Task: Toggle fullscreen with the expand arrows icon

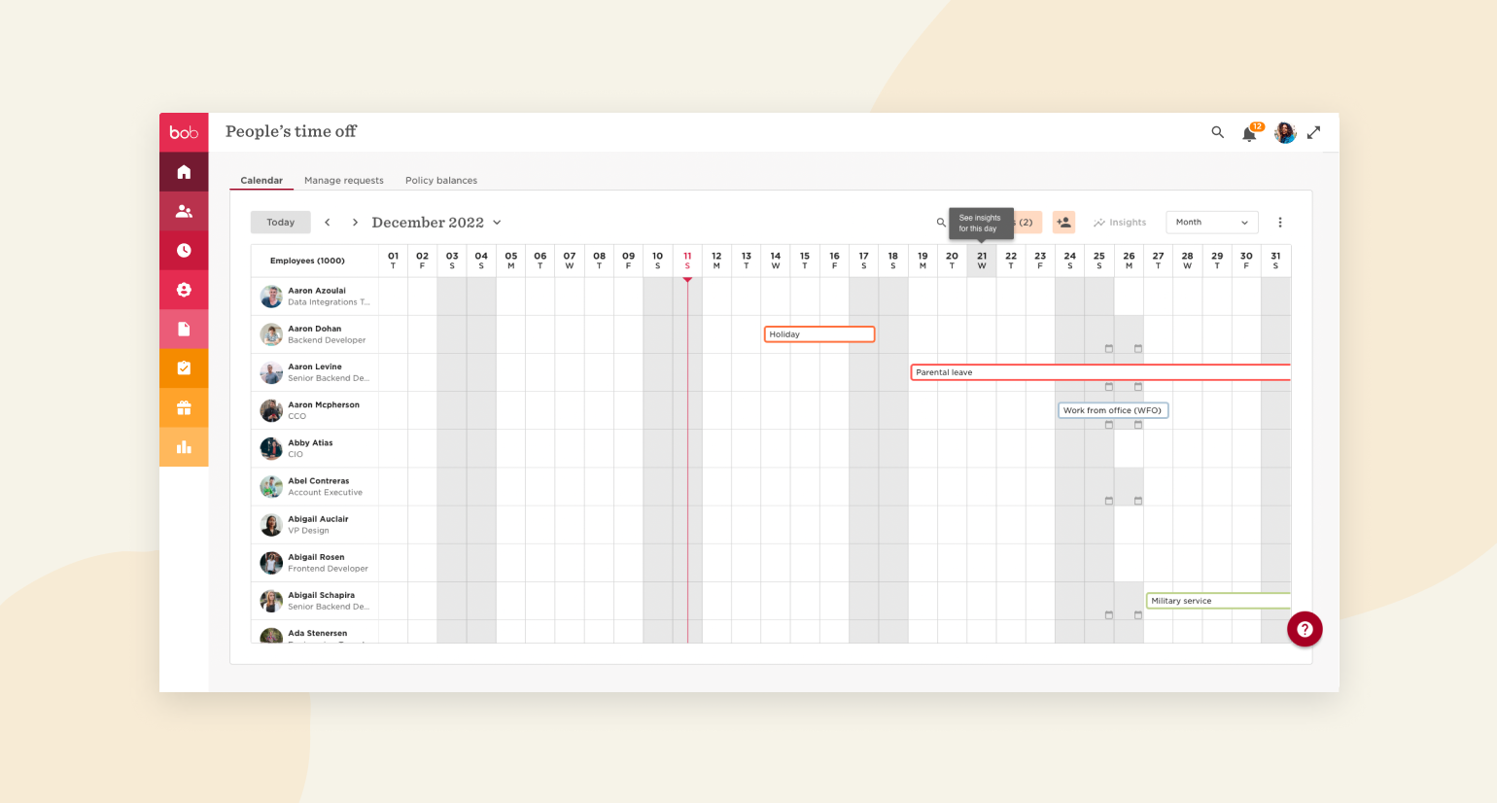Action: point(1314,132)
